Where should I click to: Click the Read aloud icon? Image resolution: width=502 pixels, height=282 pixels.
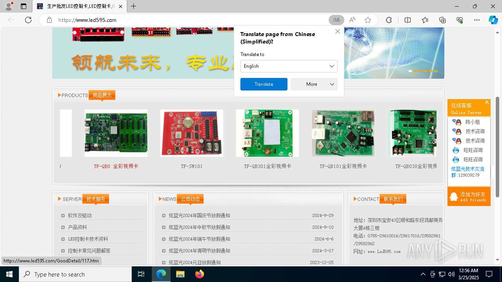coord(352,20)
